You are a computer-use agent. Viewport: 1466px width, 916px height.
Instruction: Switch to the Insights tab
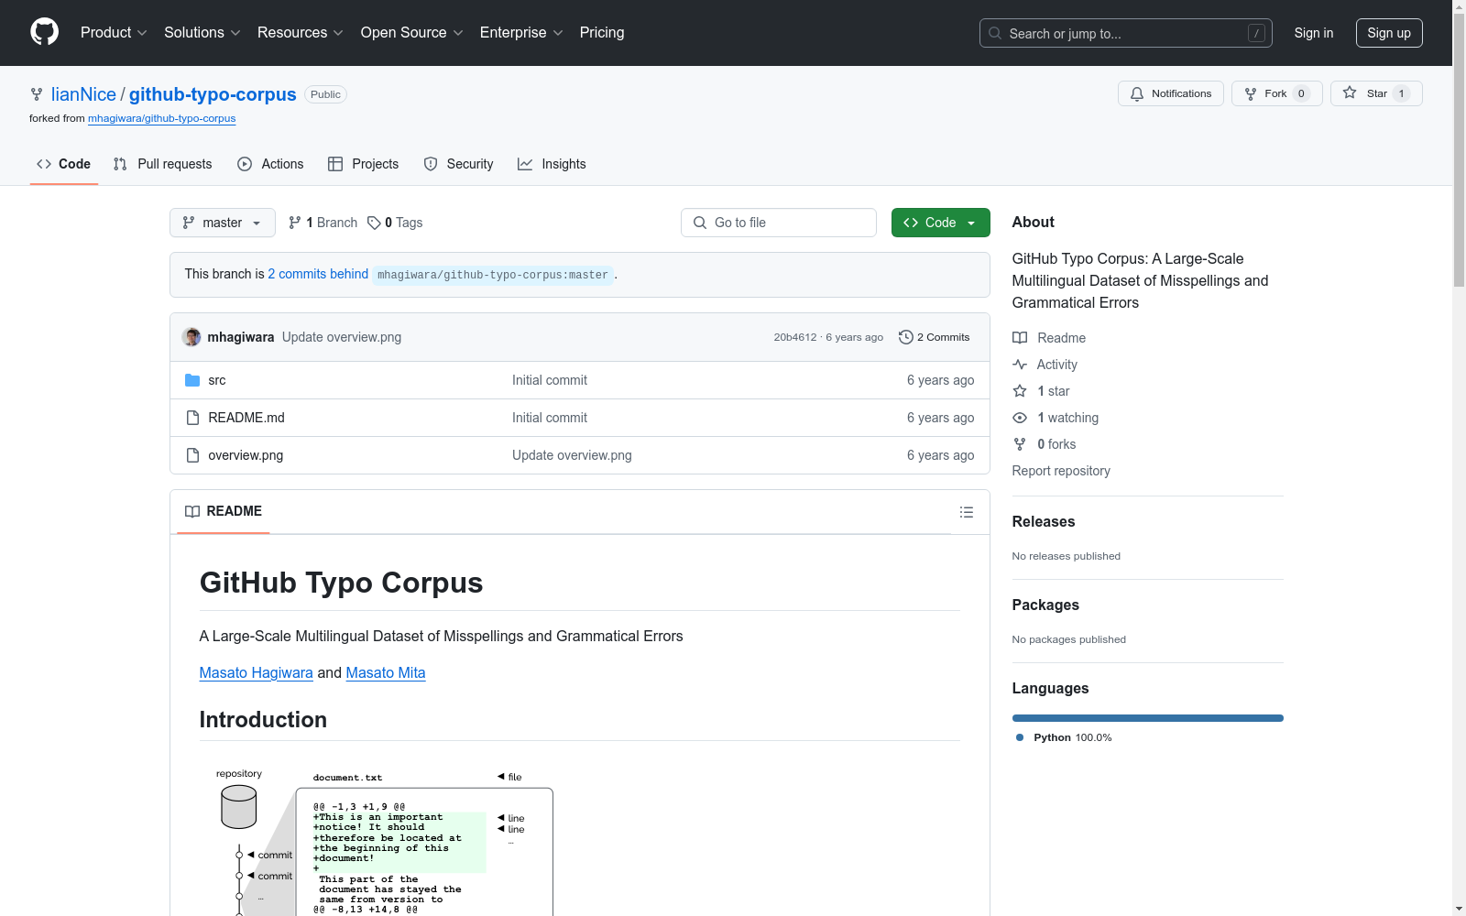pyautogui.click(x=552, y=164)
